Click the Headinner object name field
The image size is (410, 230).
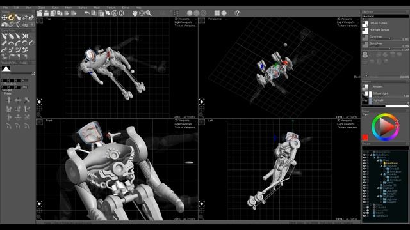click(385, 16)
